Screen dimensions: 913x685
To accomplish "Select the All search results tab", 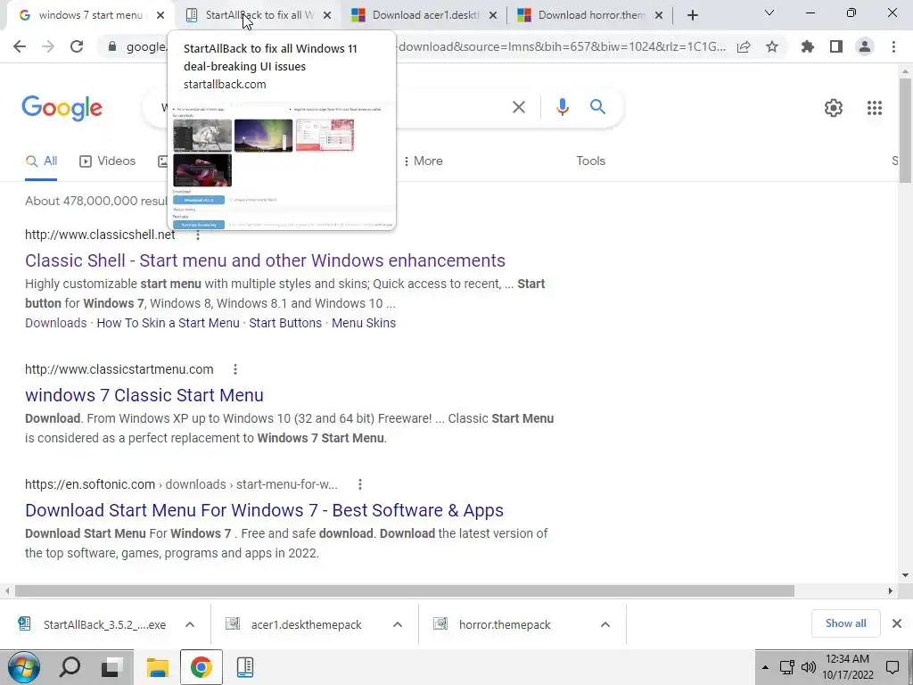I will click(41, 161).
